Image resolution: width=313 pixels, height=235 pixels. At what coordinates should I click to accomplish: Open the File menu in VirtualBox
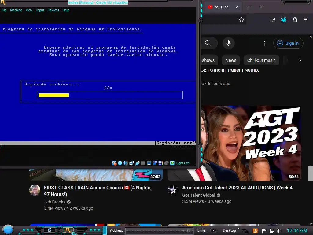(4, 10)
